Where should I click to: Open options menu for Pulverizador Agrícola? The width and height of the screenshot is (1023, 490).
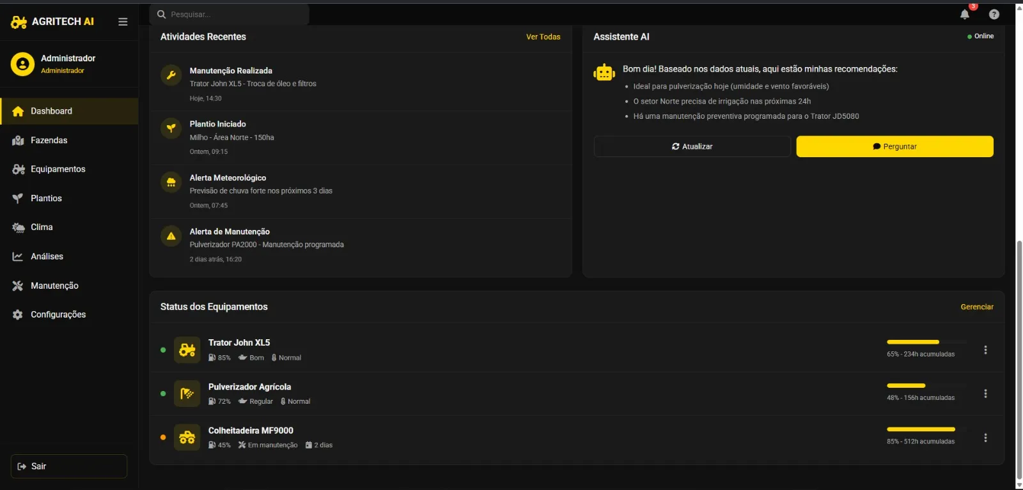click(x=985, y=394)
